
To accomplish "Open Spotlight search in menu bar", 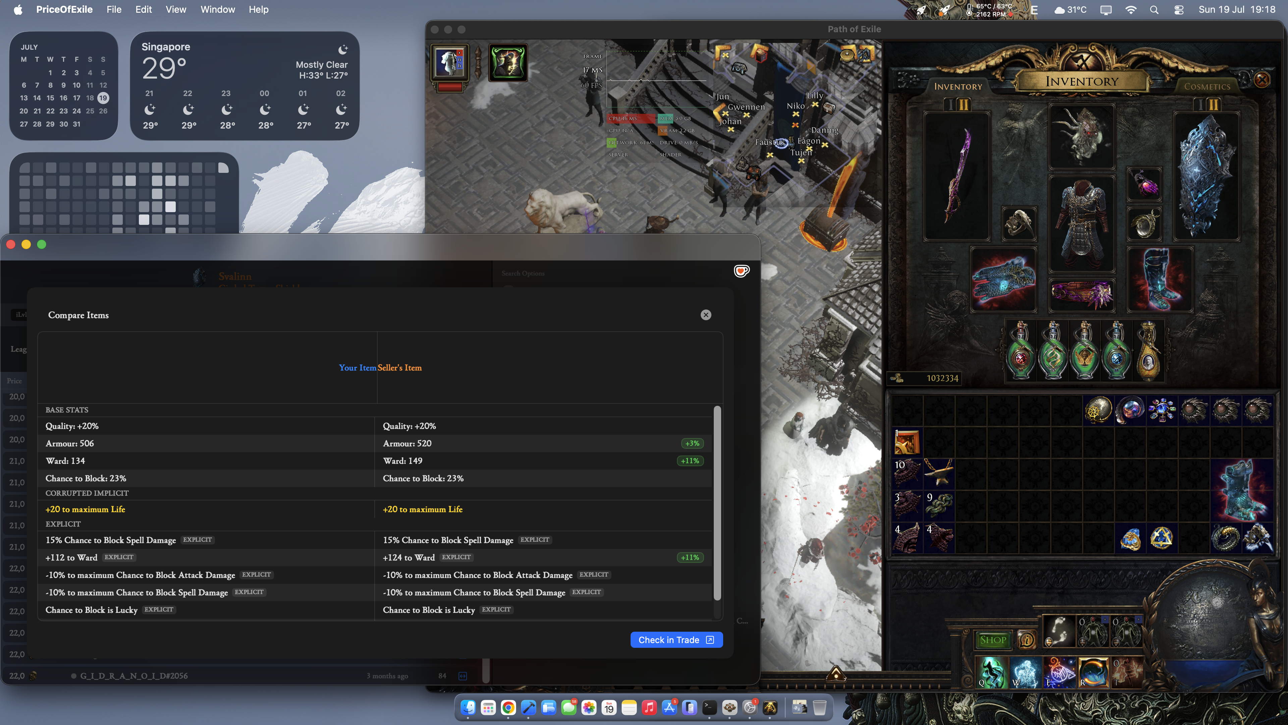I will pyautogui.click(x=1154, y=9).
